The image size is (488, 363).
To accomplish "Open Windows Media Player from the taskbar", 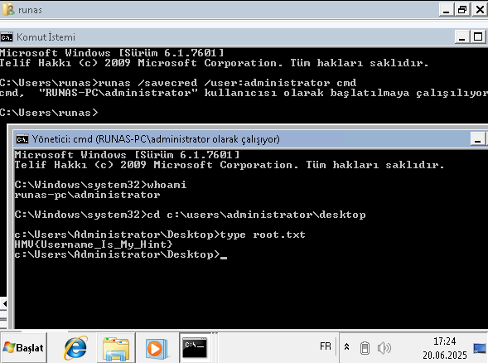I will click(x=157, y=348).
